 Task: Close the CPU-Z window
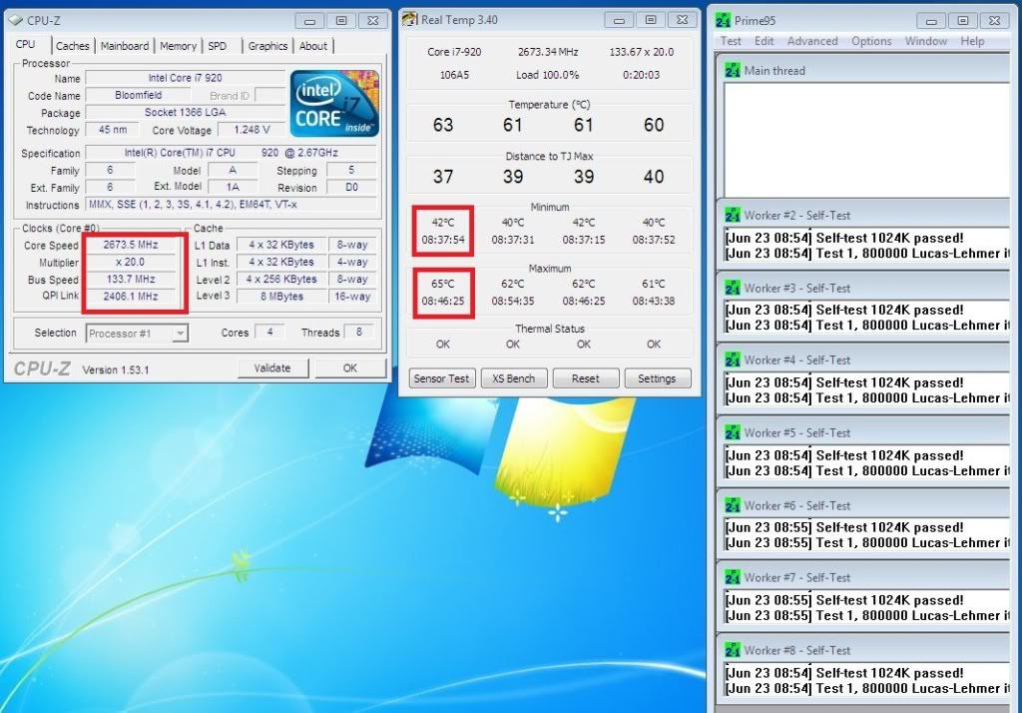click(x=372, y=21)
